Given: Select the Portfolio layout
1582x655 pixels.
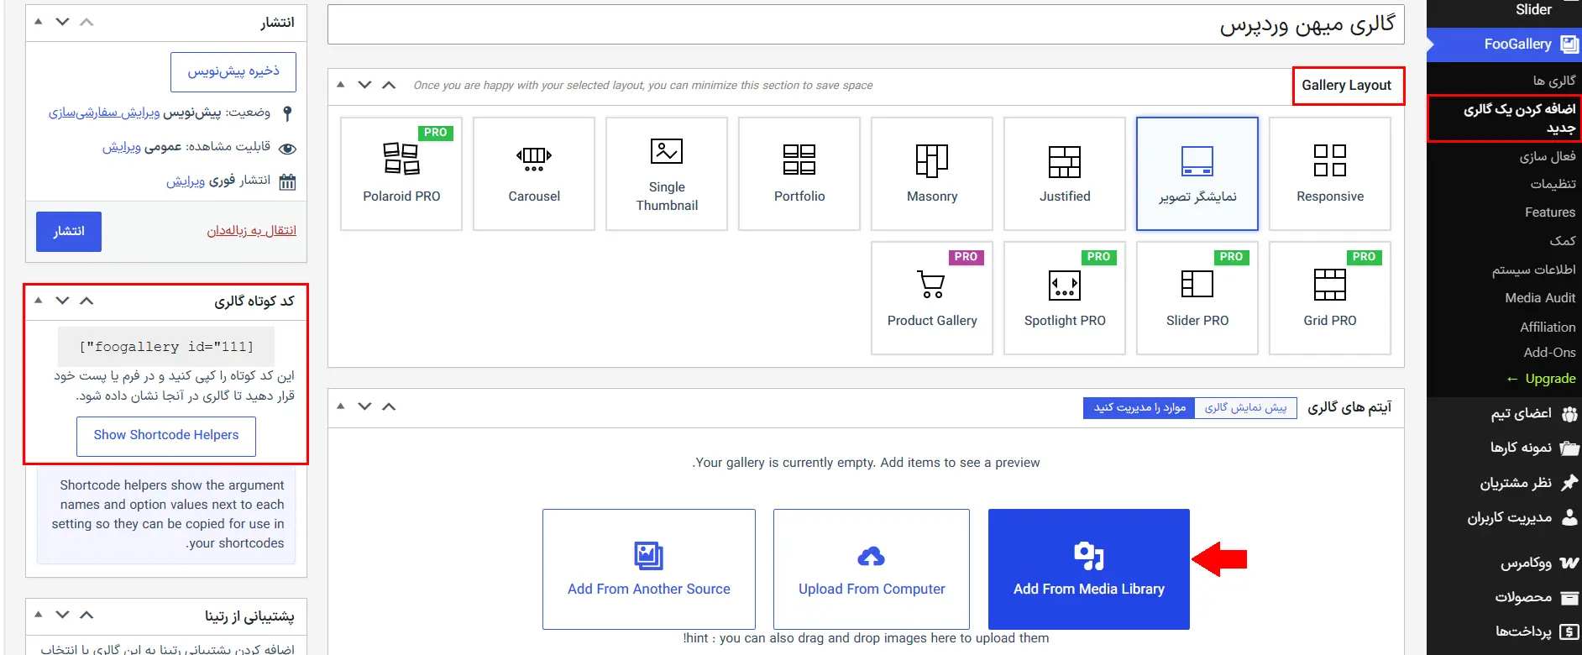Looking at the screenshot, I should 799,174.
